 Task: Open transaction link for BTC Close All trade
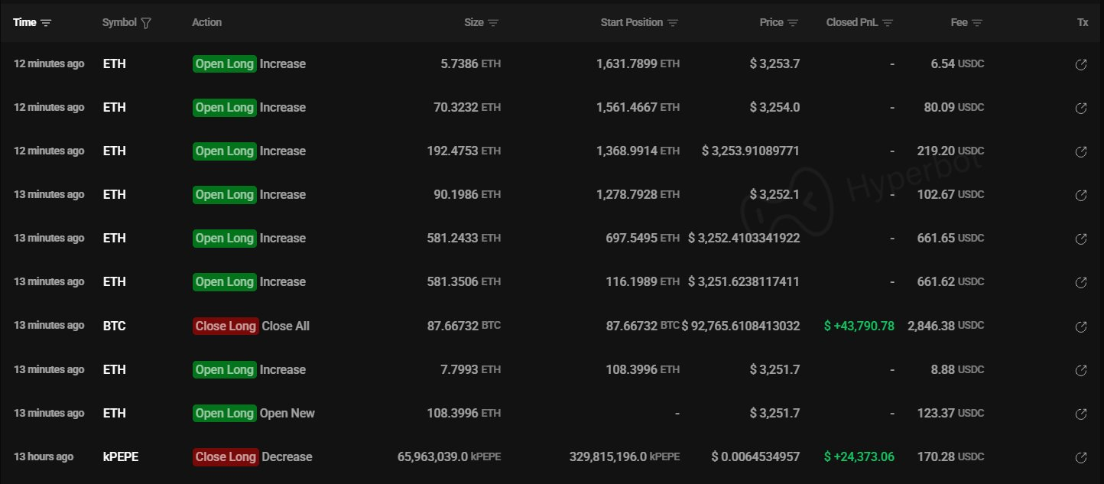[1081, 327]
